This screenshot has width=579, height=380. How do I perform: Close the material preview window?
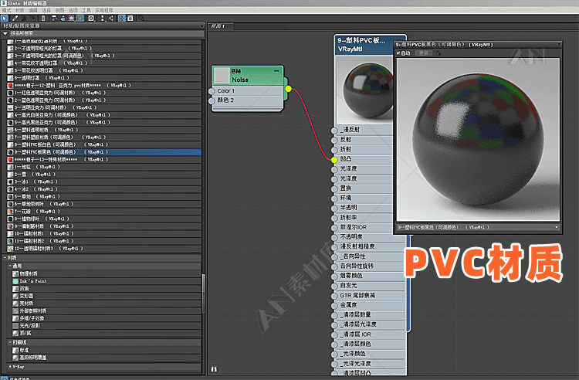click(559, 44)
